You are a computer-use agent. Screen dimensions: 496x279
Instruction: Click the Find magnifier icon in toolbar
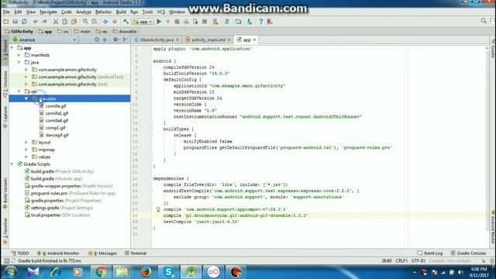(x=85, y=22)
